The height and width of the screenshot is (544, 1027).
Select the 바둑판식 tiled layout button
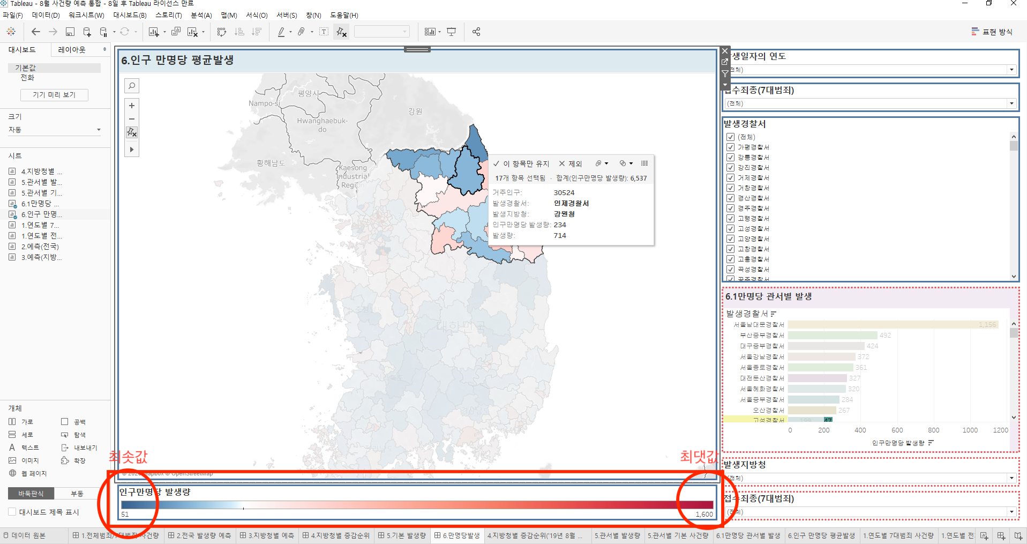[31, 493]
